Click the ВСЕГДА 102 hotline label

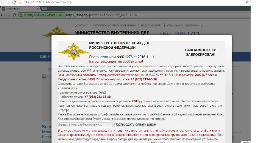click(187, 34)
